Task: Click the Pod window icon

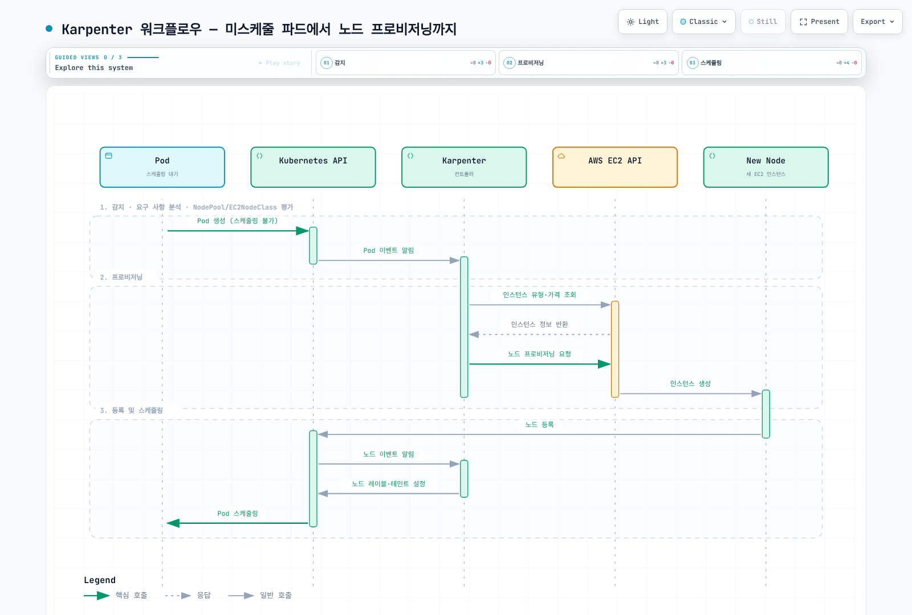Action: (109, 155)
